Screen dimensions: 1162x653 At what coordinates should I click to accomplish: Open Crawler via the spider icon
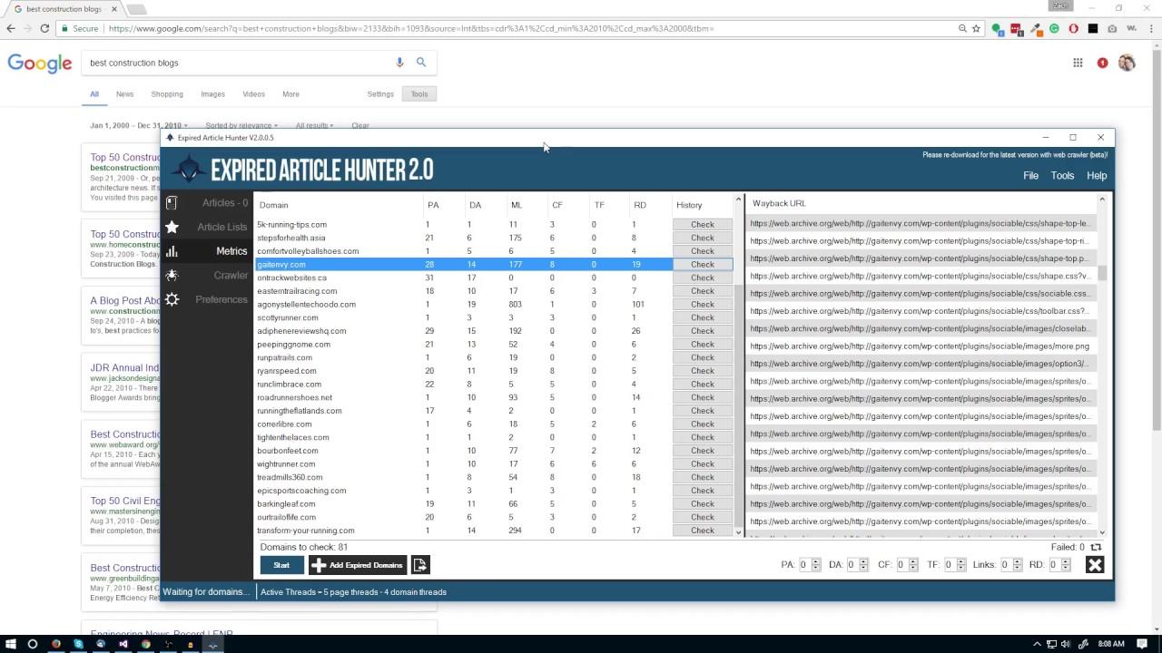click(172, 275)
